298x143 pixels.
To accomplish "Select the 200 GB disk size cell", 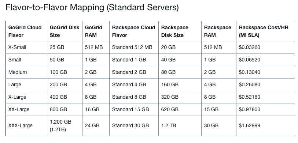I will [x=65, y=84].
